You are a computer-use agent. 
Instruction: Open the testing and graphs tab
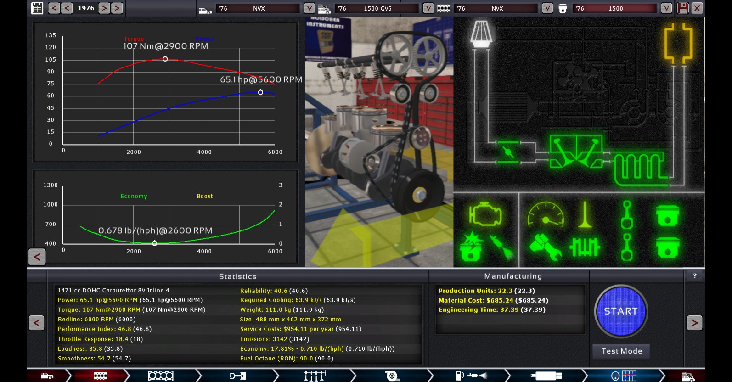(624, 376)
